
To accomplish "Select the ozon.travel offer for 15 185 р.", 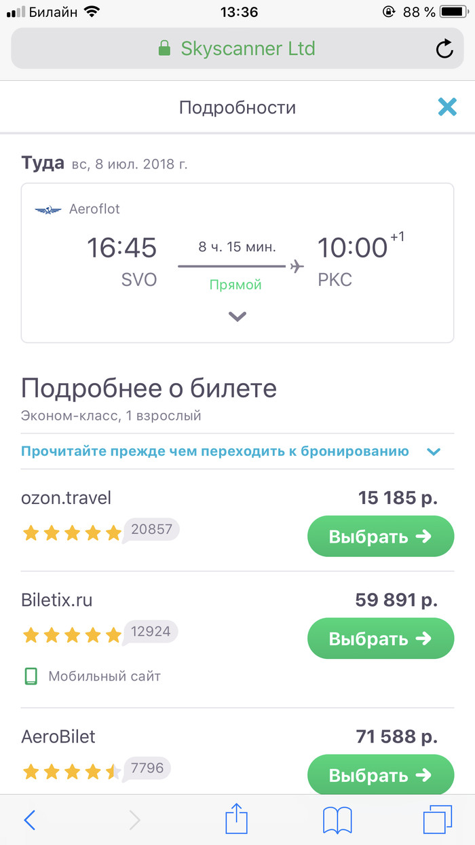I will pyautogui.click(x=380, y=537).
